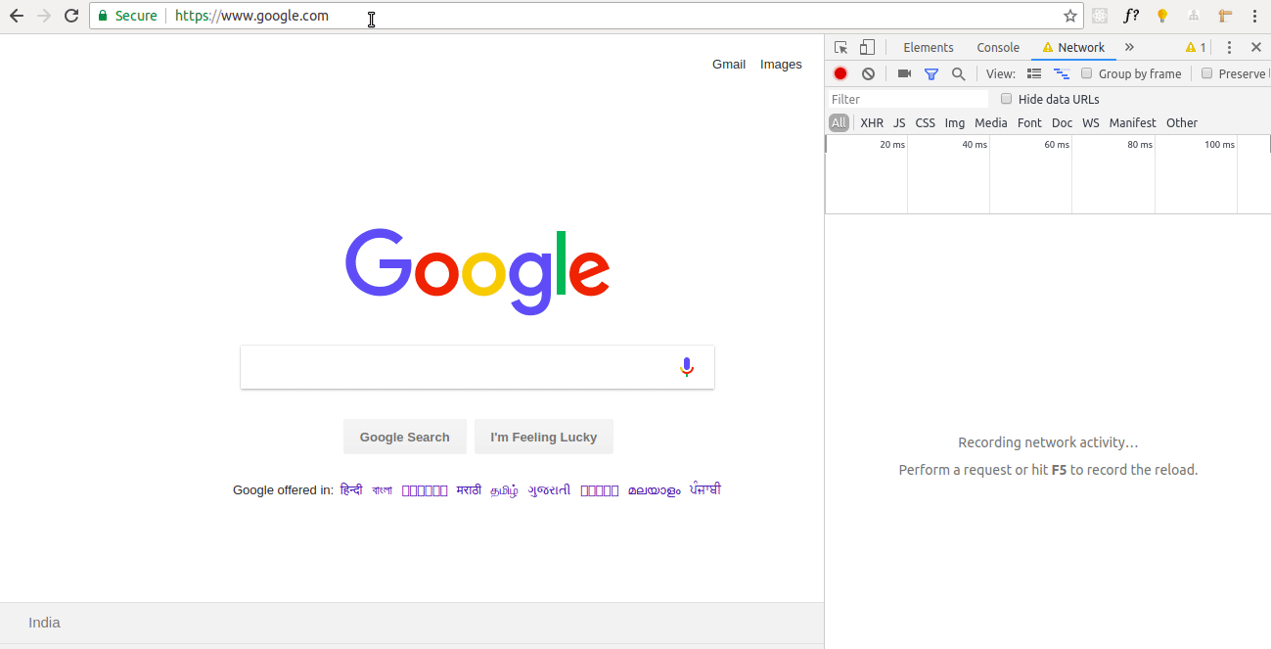Reload the page with the refresh icon
The height and width of the screenshot is (649, 1271).
coord(71,16)
